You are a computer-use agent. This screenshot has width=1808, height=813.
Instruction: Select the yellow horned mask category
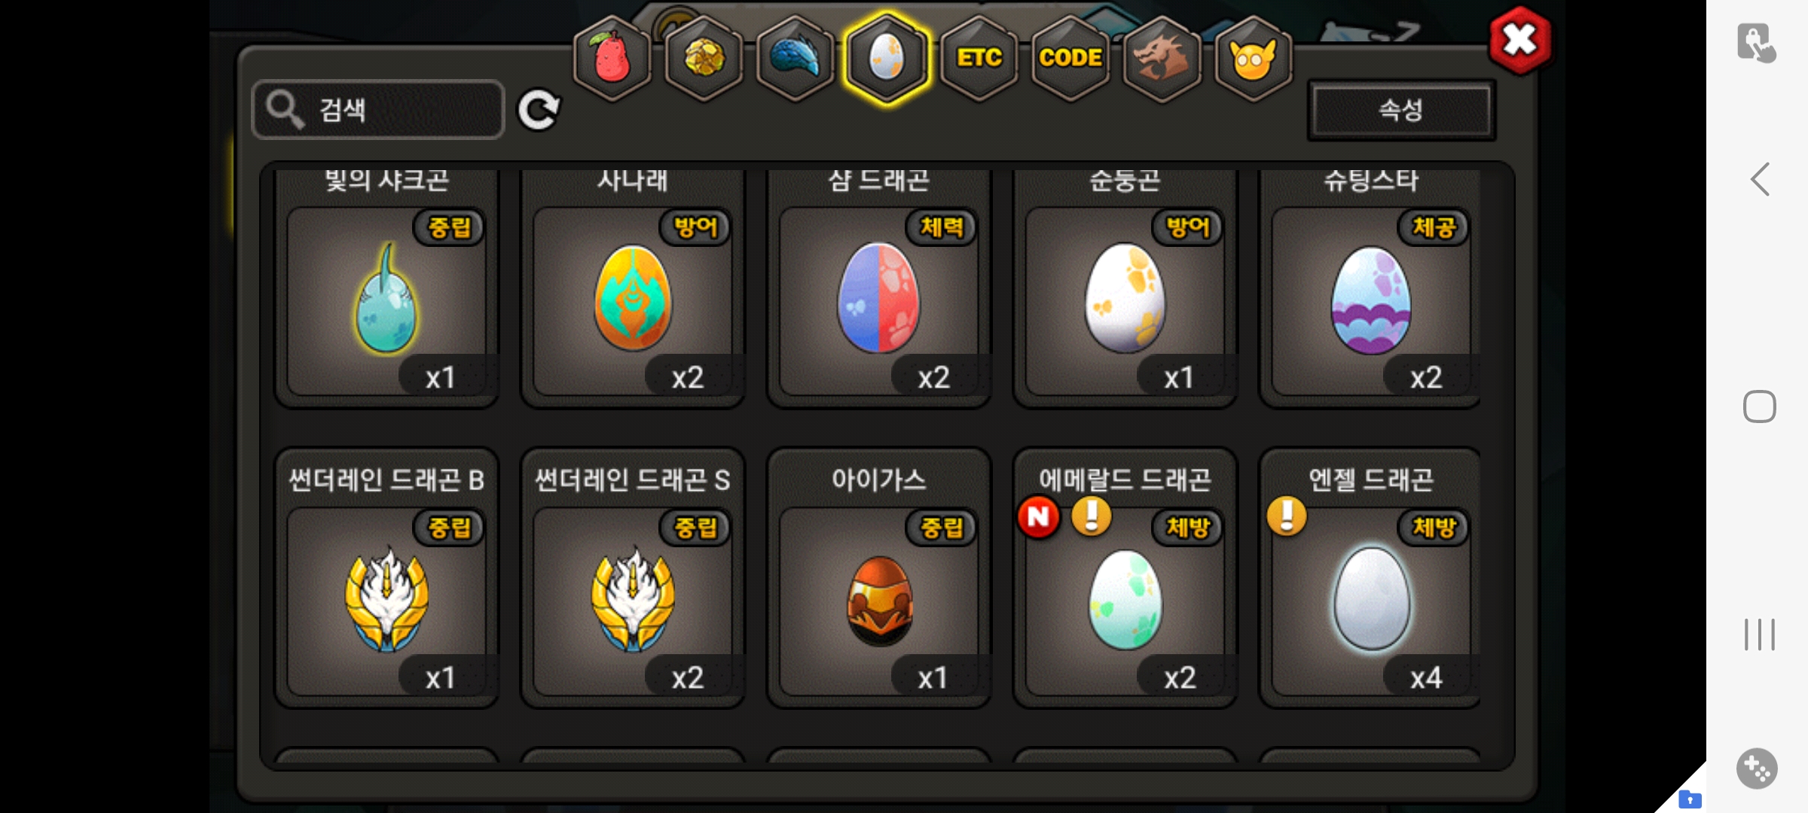point(1253,59)
